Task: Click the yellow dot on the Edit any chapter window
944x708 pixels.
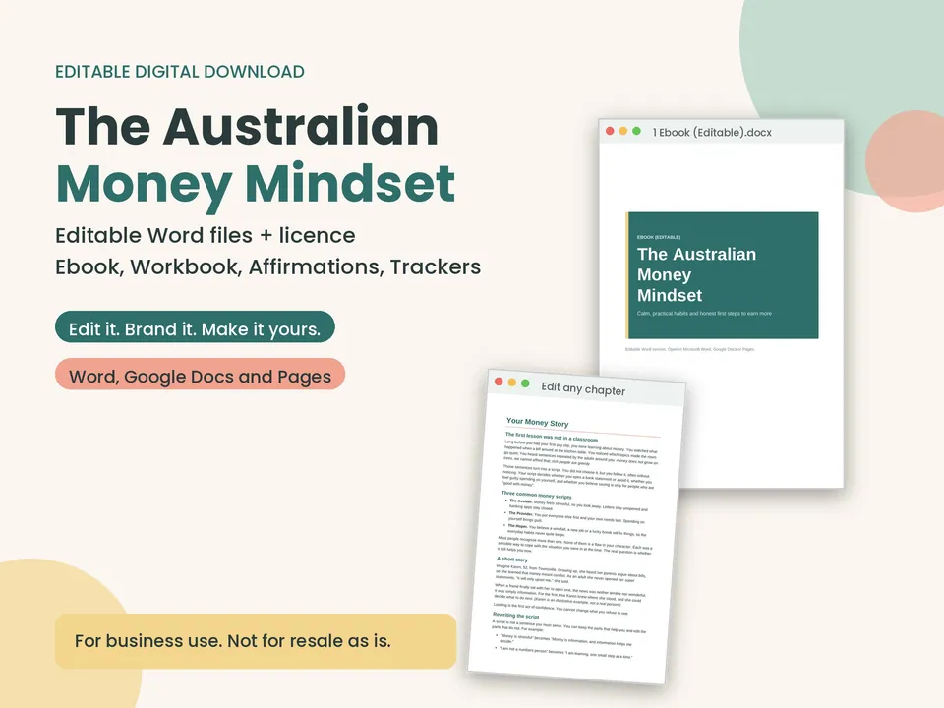Action: 511,383
